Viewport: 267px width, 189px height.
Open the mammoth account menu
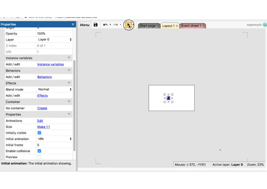pos(254,25)
